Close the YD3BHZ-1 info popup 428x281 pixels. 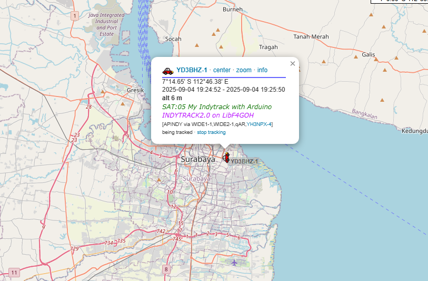coord(293,63)
